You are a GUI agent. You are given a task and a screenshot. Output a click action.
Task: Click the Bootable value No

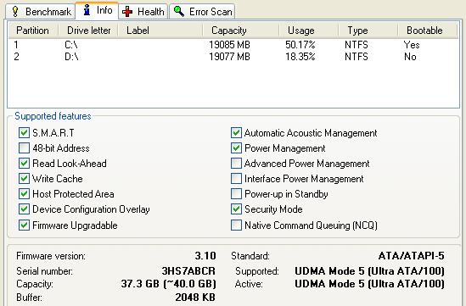coord(410,57)
